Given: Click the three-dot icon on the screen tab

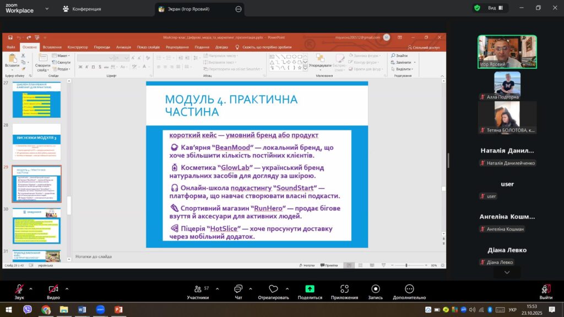Looking at the screenshot, I should [238, 9].
